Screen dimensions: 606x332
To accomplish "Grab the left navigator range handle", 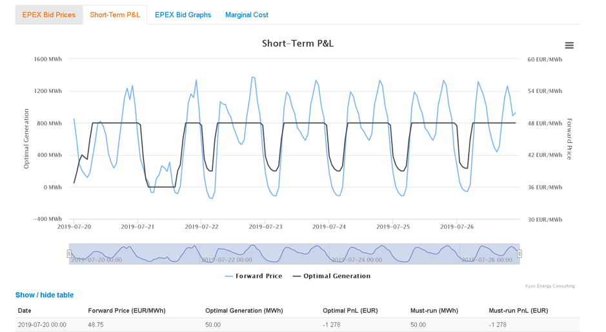I will pos(69,254).
